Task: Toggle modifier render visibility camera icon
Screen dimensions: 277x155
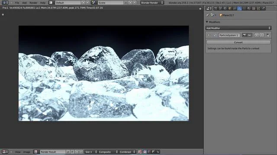Action: pos(244,35)
